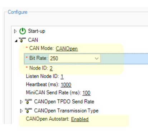Toggle CANOpen Autostart Enabled link
Screen dimensions: 148x135
pos(80,119)
